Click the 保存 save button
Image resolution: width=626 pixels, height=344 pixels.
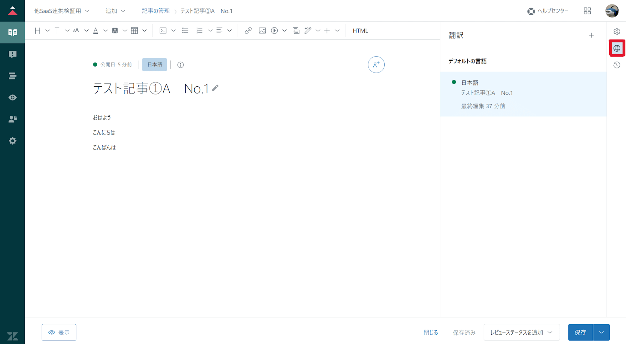[x=581, y=332]
